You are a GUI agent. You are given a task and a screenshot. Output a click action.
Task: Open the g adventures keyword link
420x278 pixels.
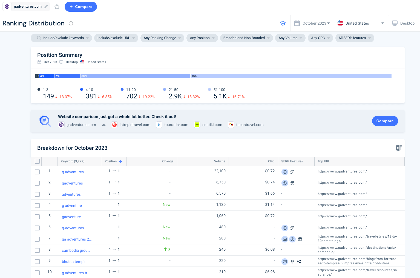(x=73, y=172)
